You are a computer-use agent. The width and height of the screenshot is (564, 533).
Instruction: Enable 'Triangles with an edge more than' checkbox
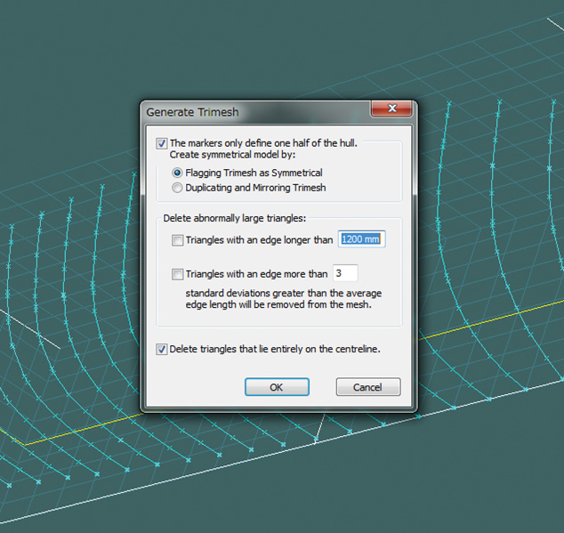(x=177, y=274)
